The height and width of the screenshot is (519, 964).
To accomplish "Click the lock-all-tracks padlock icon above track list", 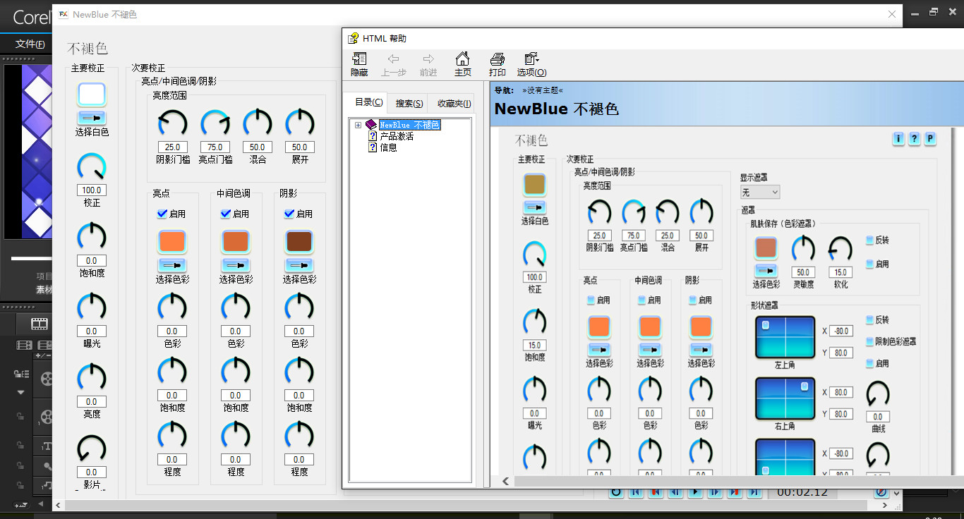I will pyautogui.click(x=21, y=374).
